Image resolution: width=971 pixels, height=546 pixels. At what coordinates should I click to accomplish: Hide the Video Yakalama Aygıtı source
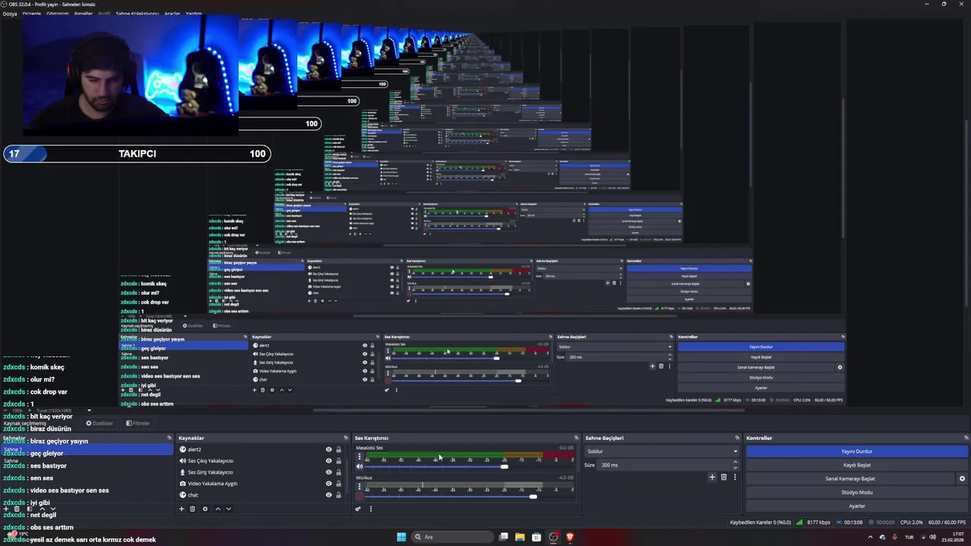[x=328, y=484]
